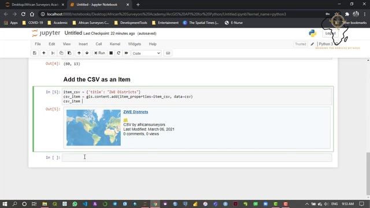
Task: Open the browser extensions puzzle icon
Action: [x=347, y=14]
